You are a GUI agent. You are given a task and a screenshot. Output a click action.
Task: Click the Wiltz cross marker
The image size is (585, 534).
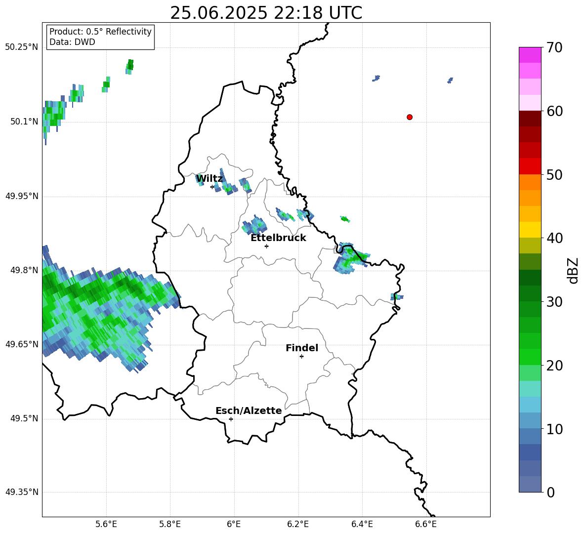click(212, 187)
